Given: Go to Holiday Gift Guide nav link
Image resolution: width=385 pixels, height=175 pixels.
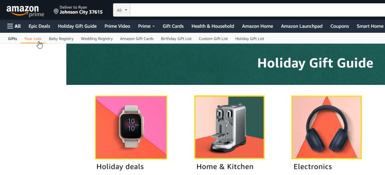Looking at the screenshot, I should (77, 26).
